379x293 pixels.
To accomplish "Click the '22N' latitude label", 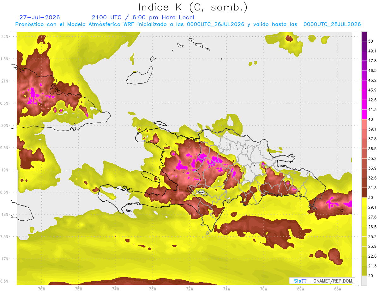I will coord(5,36).
